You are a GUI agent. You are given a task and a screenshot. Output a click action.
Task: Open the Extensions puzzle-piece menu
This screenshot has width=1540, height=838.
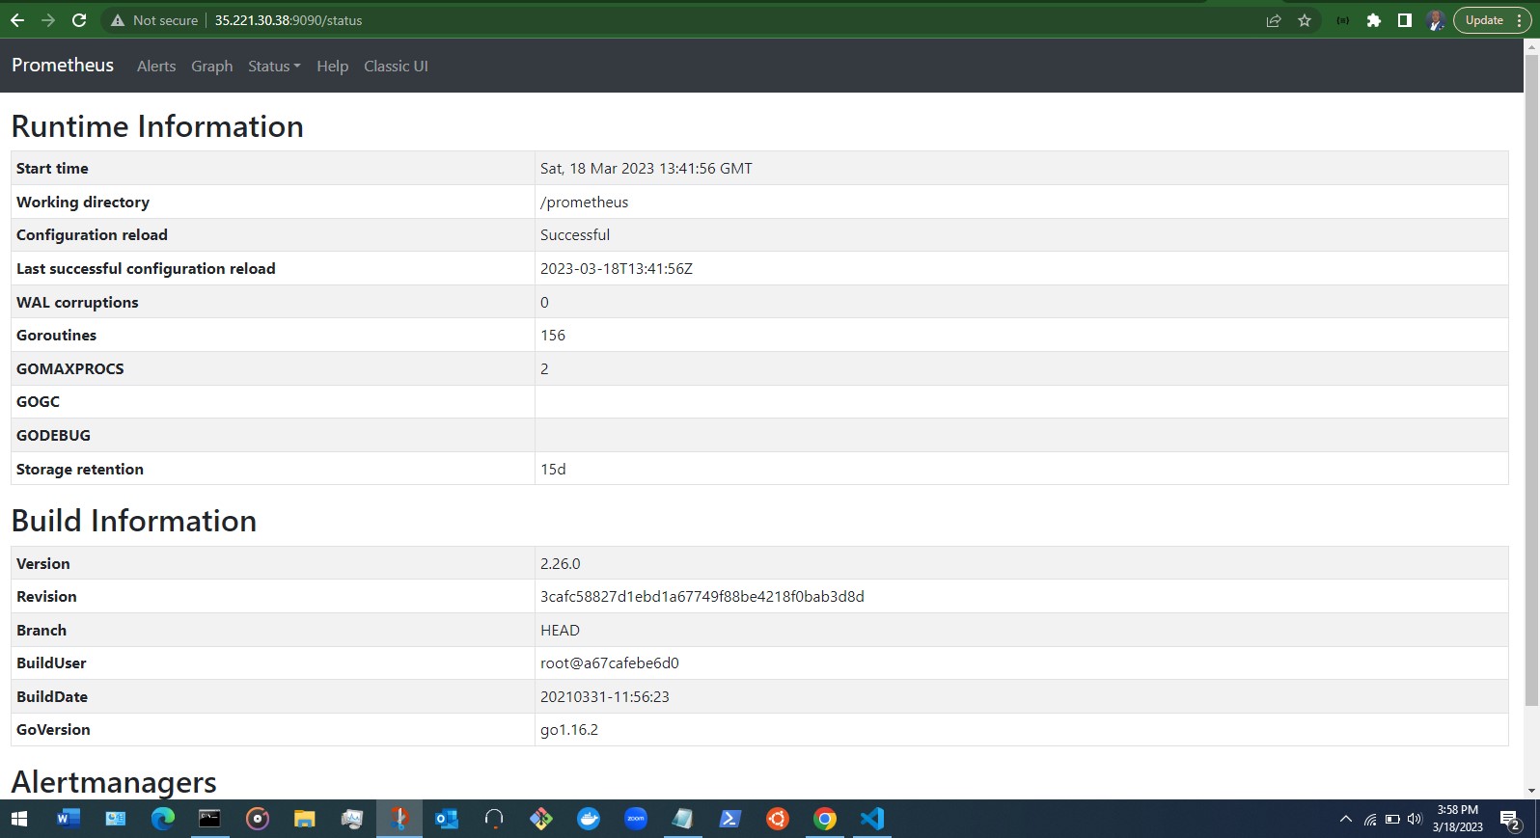coord(1374,20)
